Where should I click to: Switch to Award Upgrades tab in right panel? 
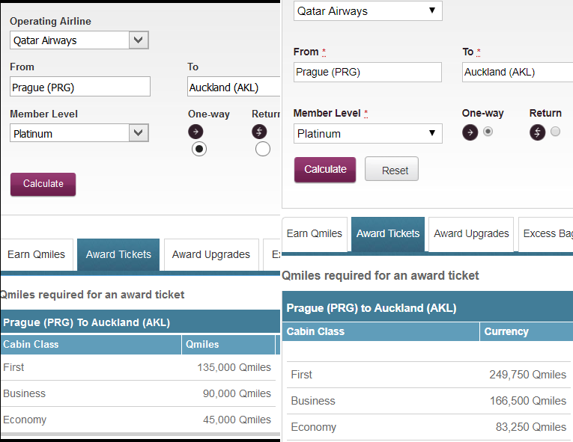(x=471, y=233)
